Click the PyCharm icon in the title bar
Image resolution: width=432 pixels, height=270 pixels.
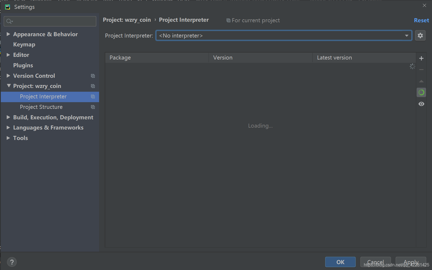8,7
